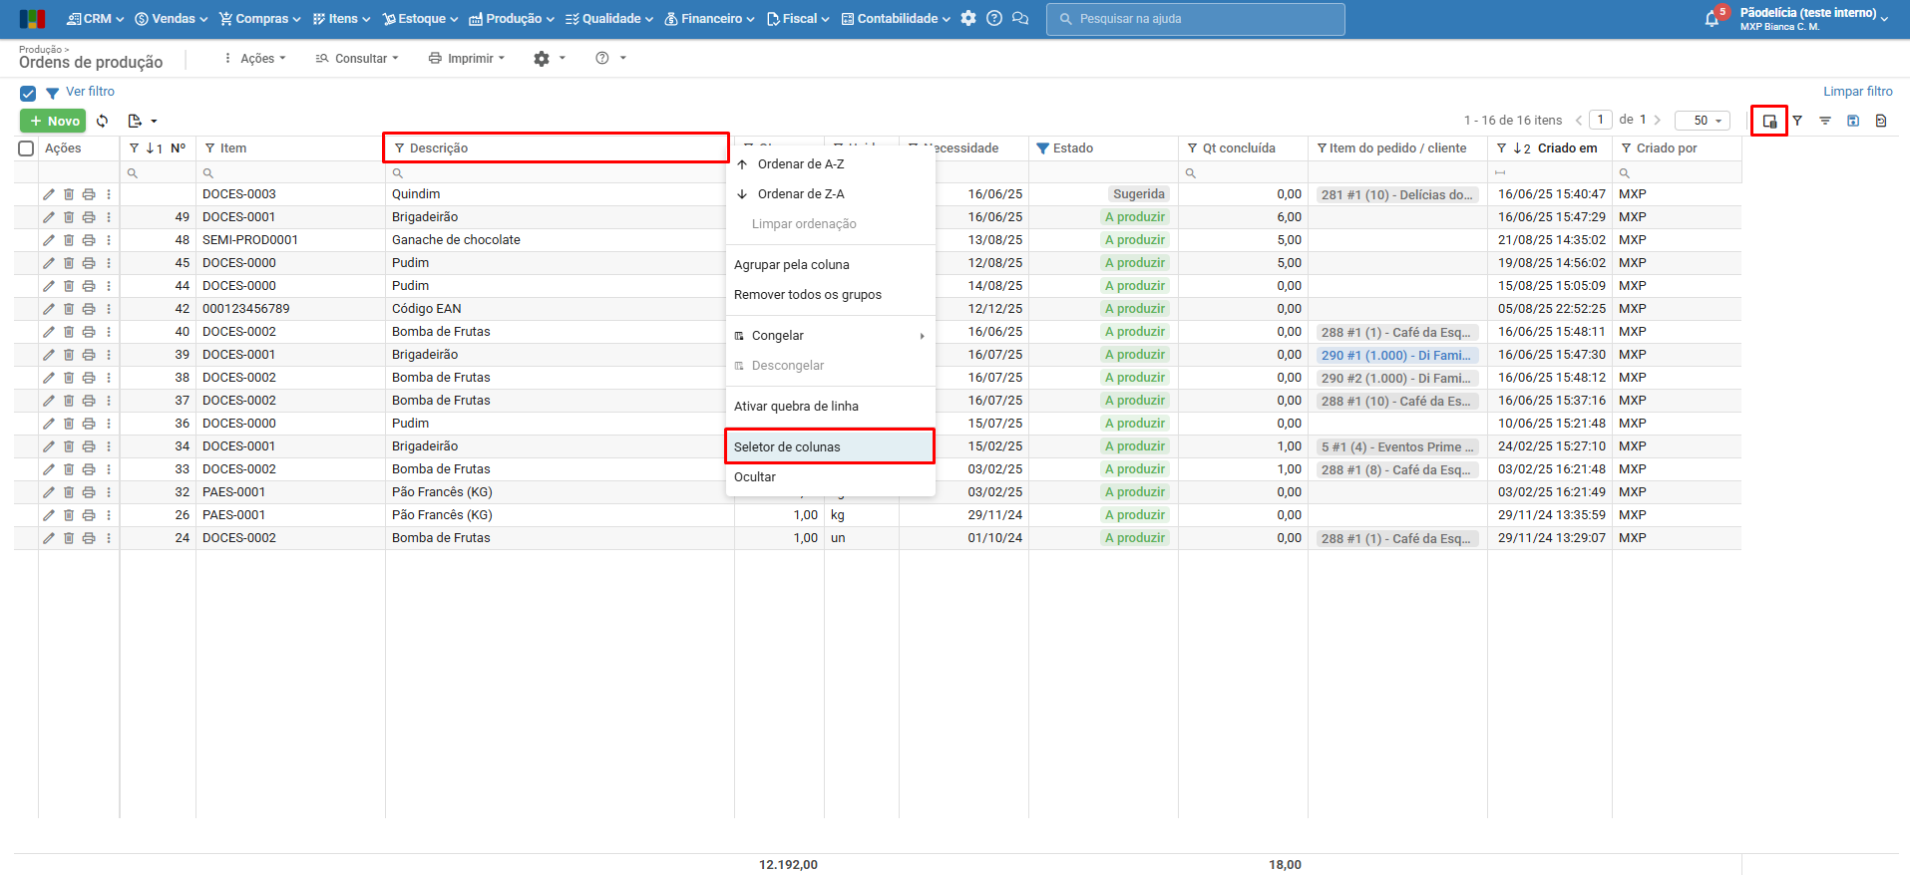Click the Pesquisar na ajuda search field
Viewport: 1910px width, 875px height.
coord(1195,19)
